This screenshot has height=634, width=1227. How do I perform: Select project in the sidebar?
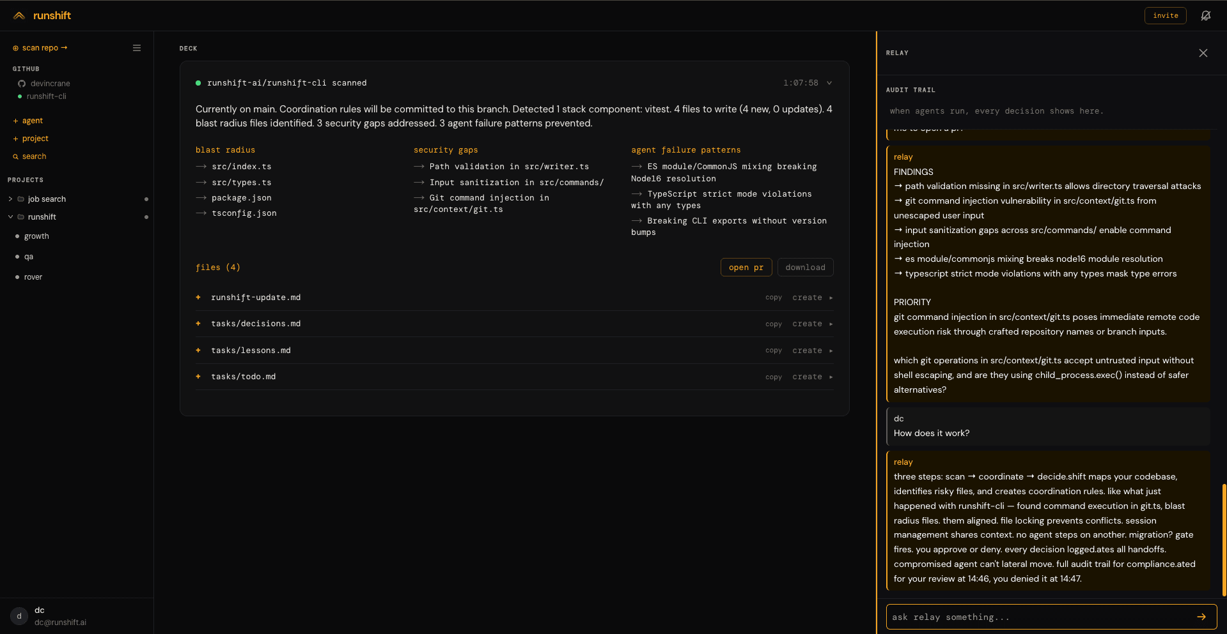click(35, 139)
